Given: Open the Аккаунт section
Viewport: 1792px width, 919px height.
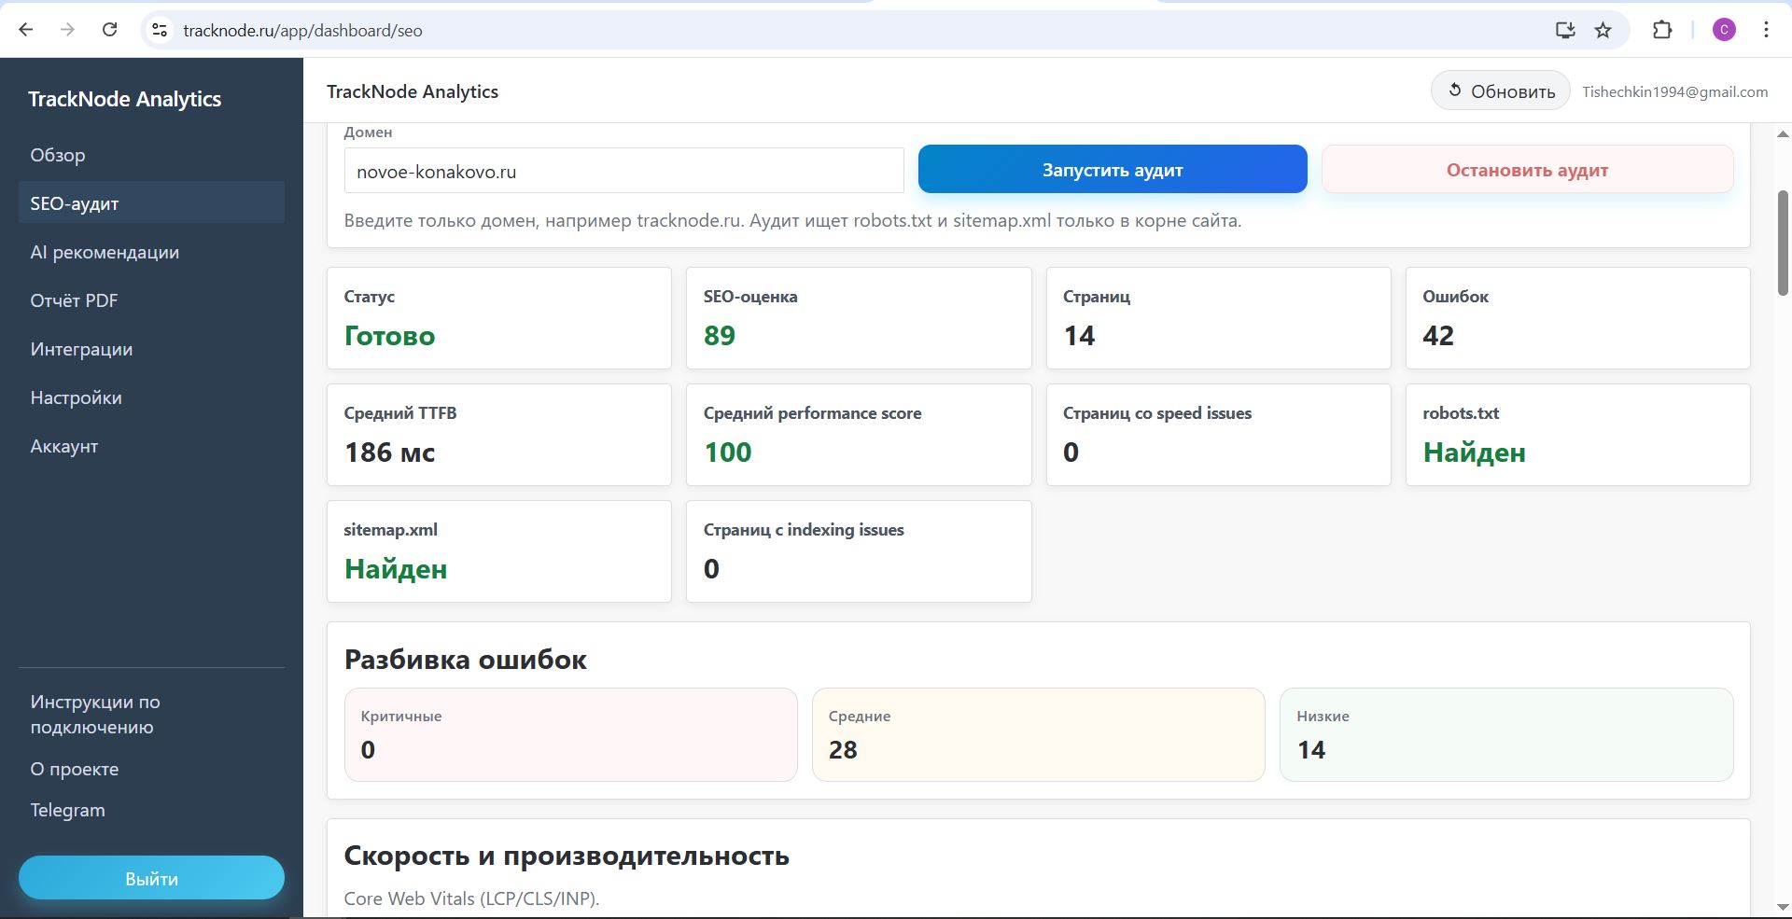Looking at the screenshot, I should click(64, 446).
